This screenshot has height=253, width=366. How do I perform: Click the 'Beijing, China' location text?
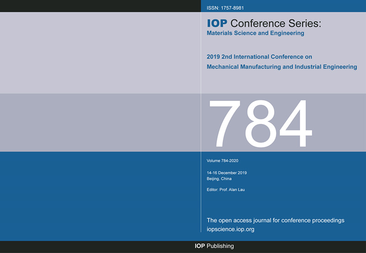pos(219,179)
